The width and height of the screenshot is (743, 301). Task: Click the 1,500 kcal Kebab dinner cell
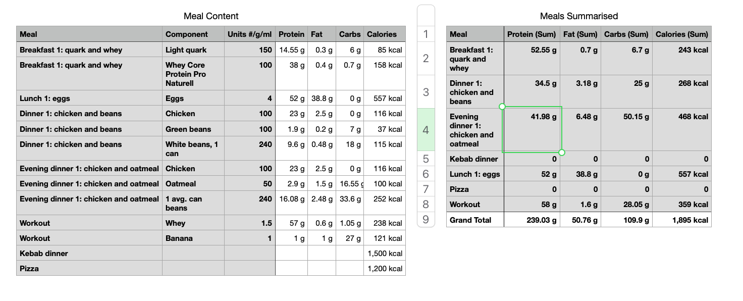click(384, 254)
